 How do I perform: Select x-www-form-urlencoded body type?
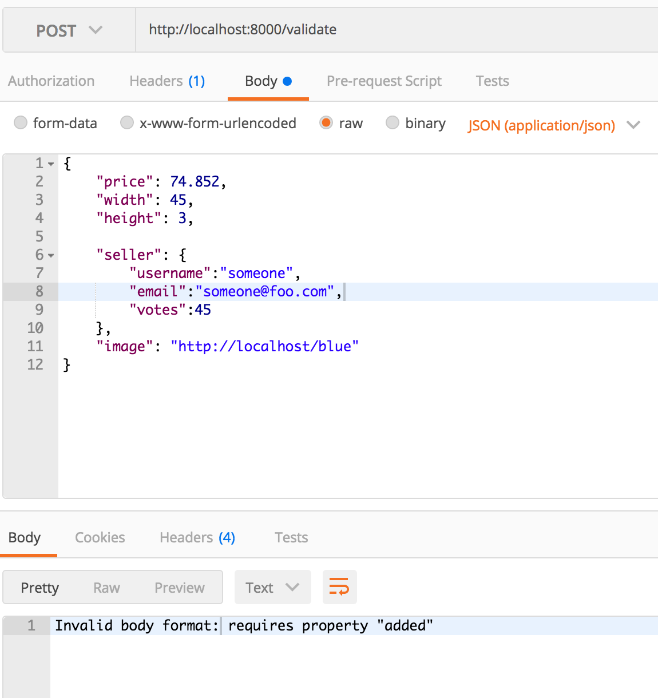click(x=126, y=122)
